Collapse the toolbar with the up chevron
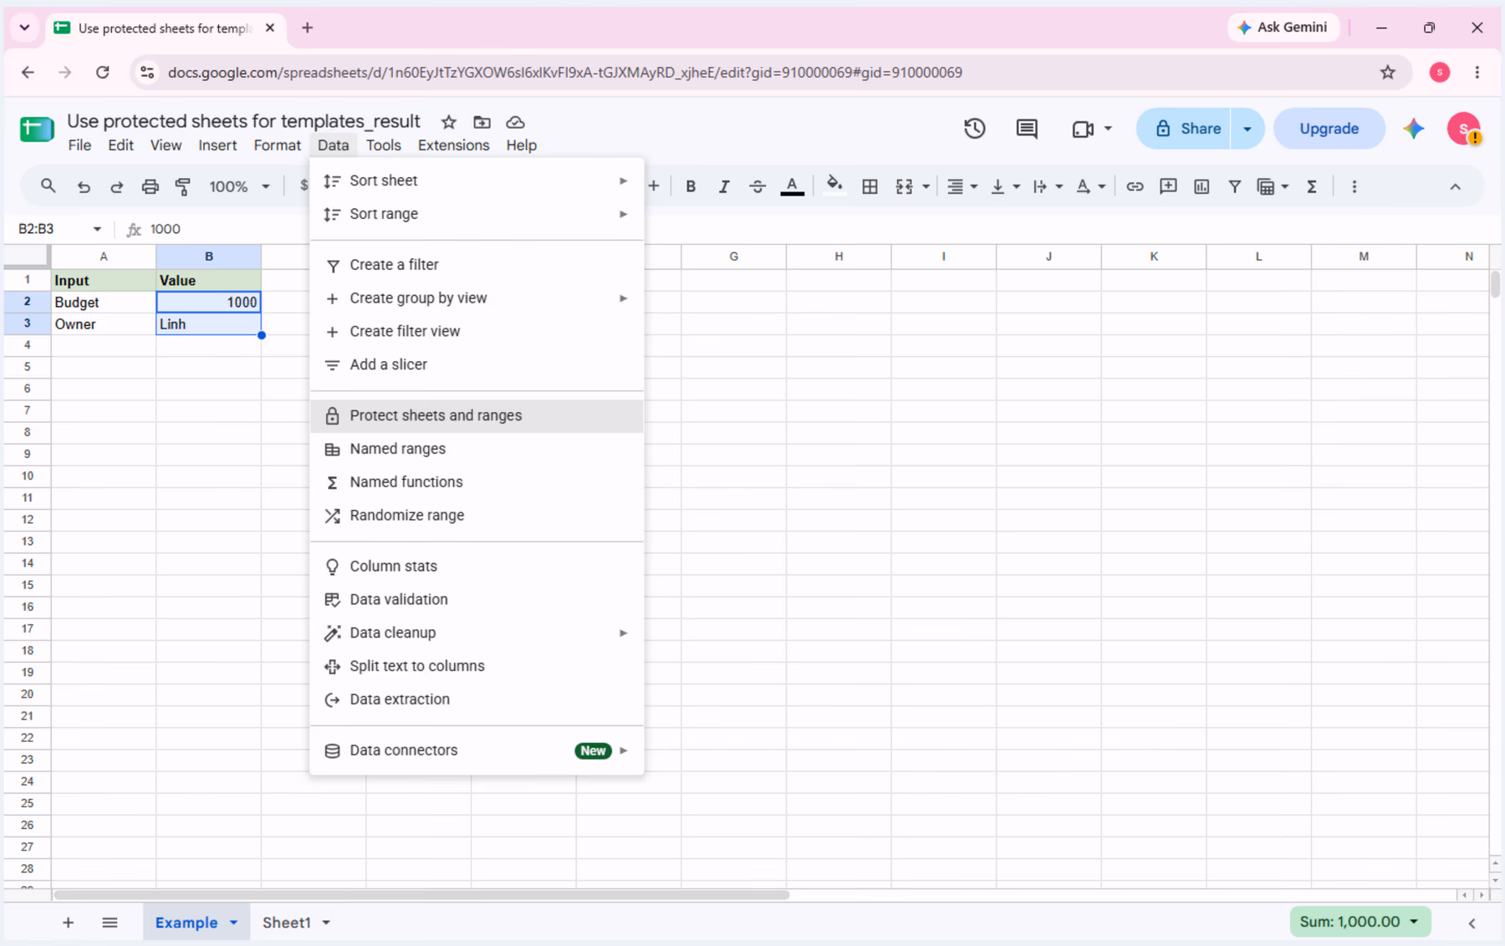 click(x=1455, y=186)
